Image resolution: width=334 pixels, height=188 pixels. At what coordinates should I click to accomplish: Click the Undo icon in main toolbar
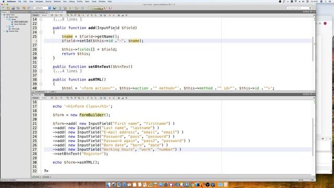pos(24,8)
